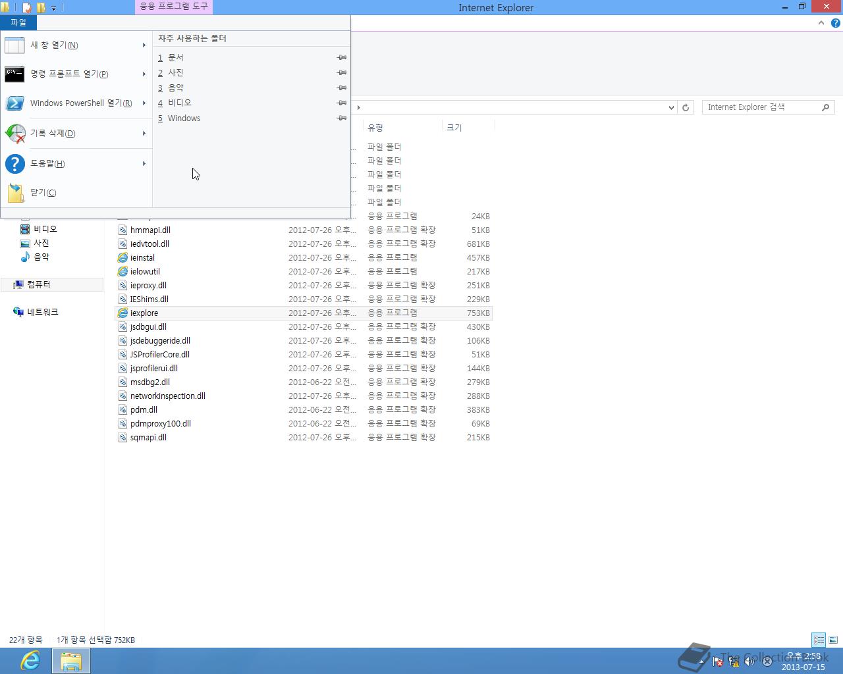Open 비디오 library in navigation pane
This screenshot has height=674, width=843.
coord(38,229)
